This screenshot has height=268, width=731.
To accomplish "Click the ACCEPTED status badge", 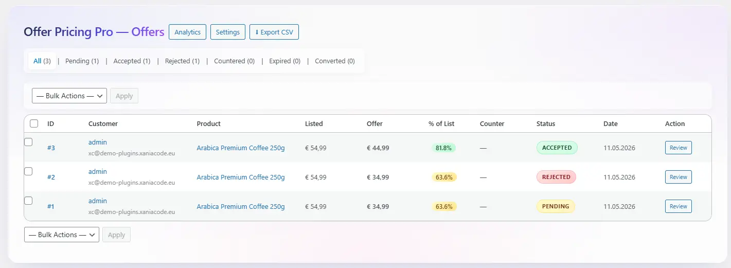I will point(557,148).
